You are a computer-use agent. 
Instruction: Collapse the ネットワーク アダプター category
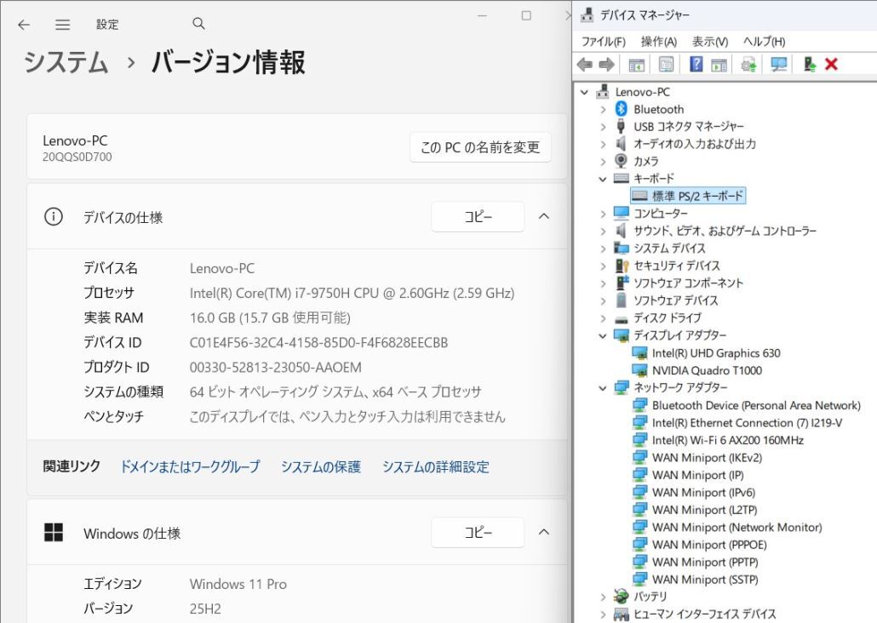(x=602, y=387)
